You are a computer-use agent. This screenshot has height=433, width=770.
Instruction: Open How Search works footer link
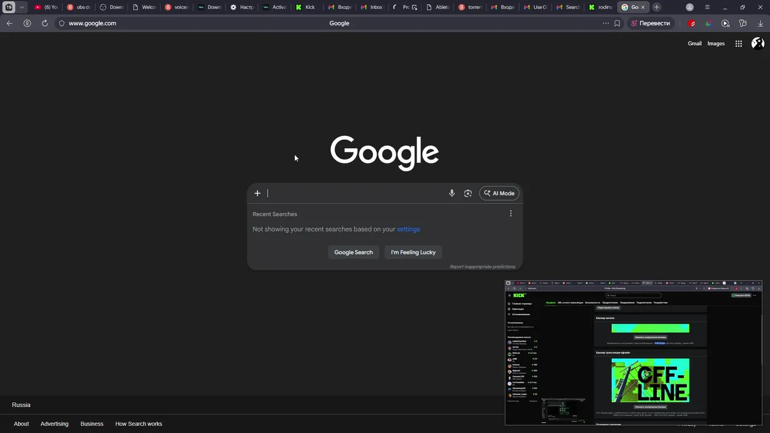point(139,424)
